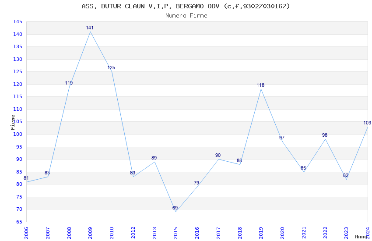Click the data label 103 at 2024

[367, 123]
